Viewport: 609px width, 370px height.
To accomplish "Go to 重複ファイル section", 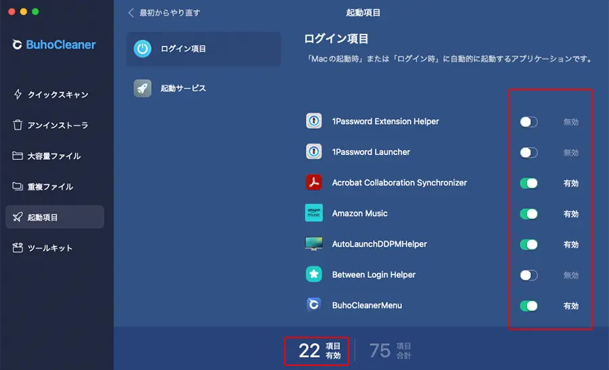I will pyautogui.click(x=55, y=187).
